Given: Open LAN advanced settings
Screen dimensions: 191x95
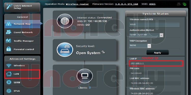Looking at the screenshot, I should pos(22,74).
